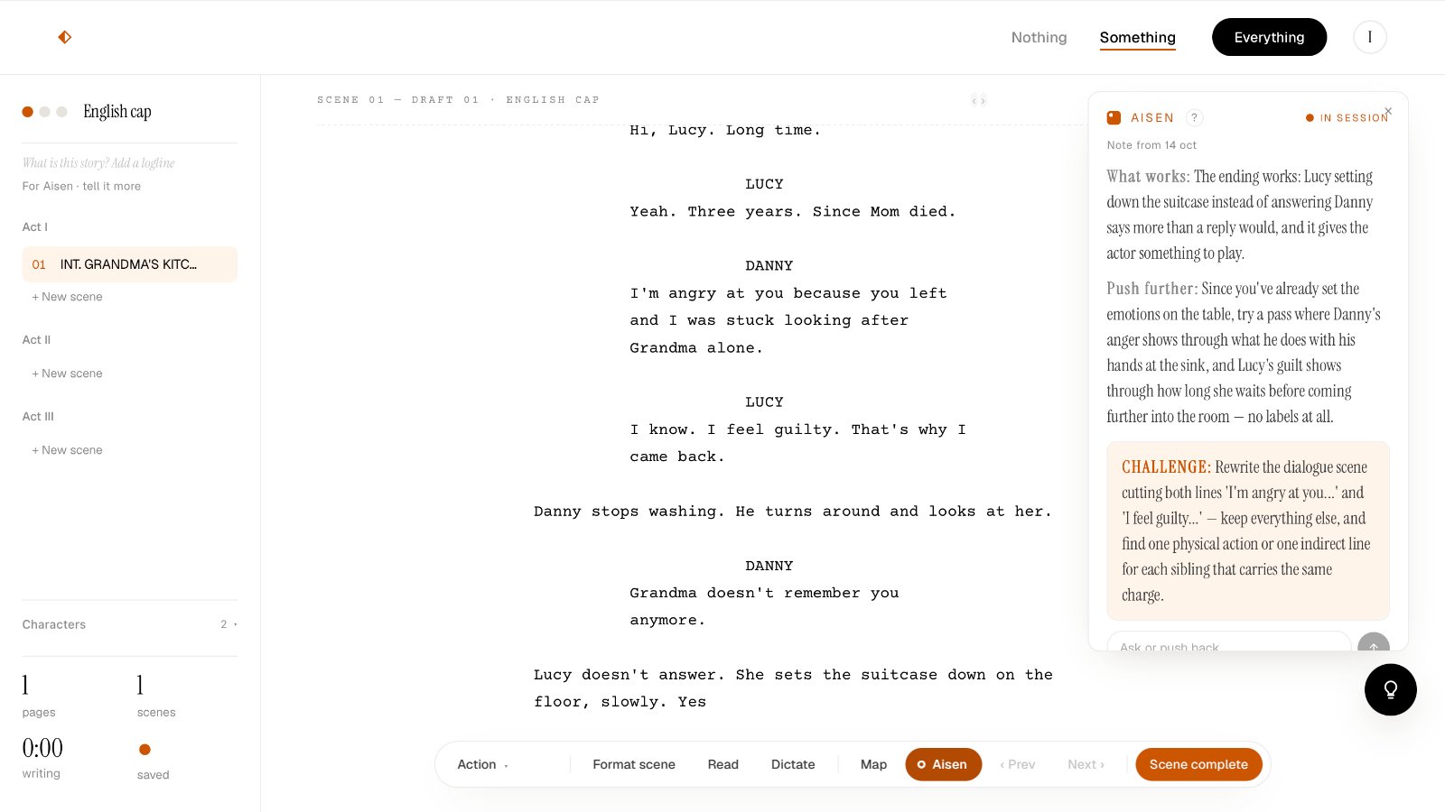Click the orange first progress dot
This screenshot has height=812, width=1445.
pos(28,112)
